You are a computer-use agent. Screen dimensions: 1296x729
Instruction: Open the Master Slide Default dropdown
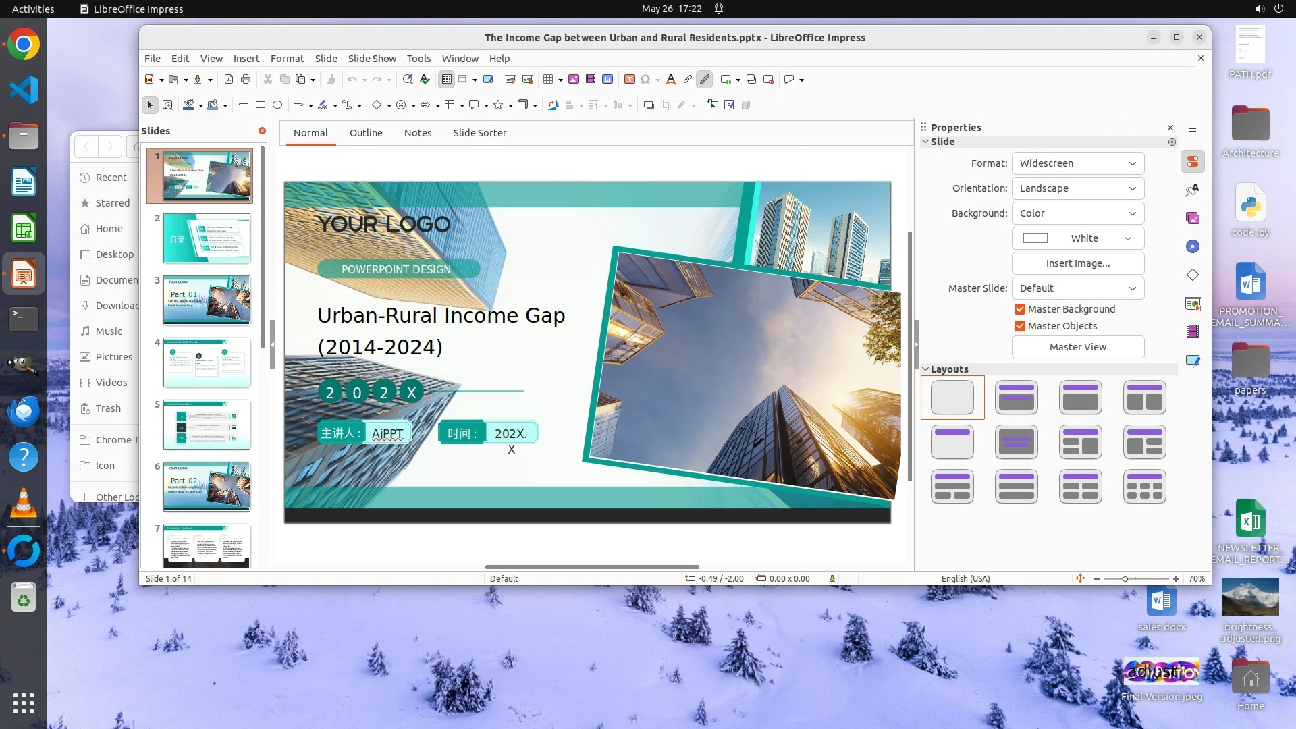pos(1077,288)
